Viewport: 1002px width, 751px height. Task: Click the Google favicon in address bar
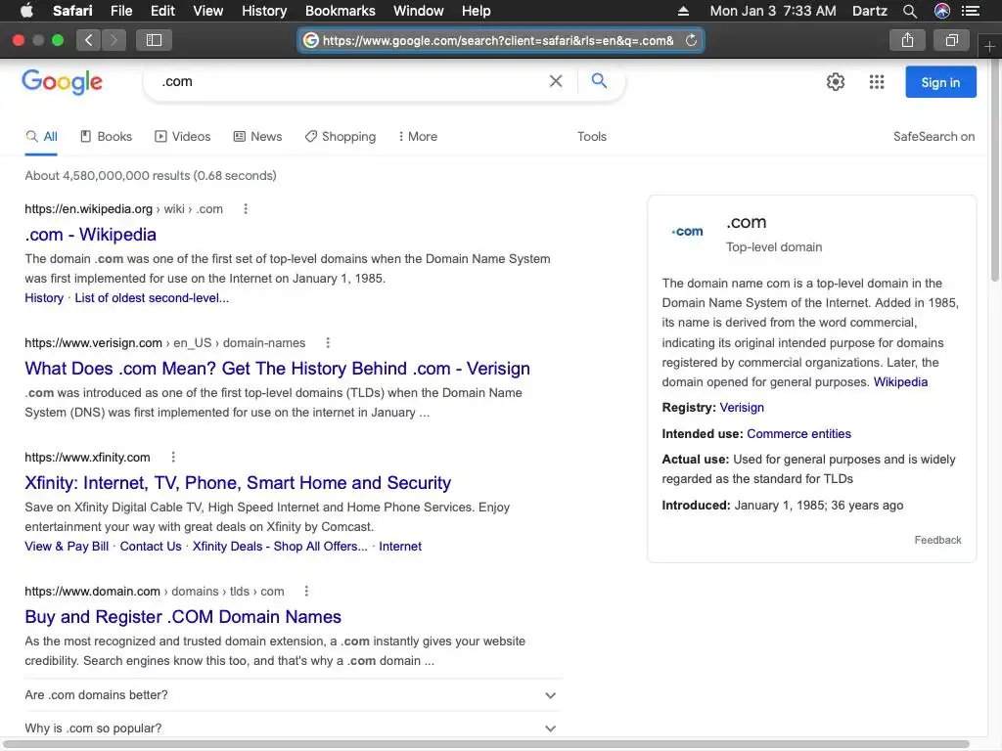click(310, 40)
